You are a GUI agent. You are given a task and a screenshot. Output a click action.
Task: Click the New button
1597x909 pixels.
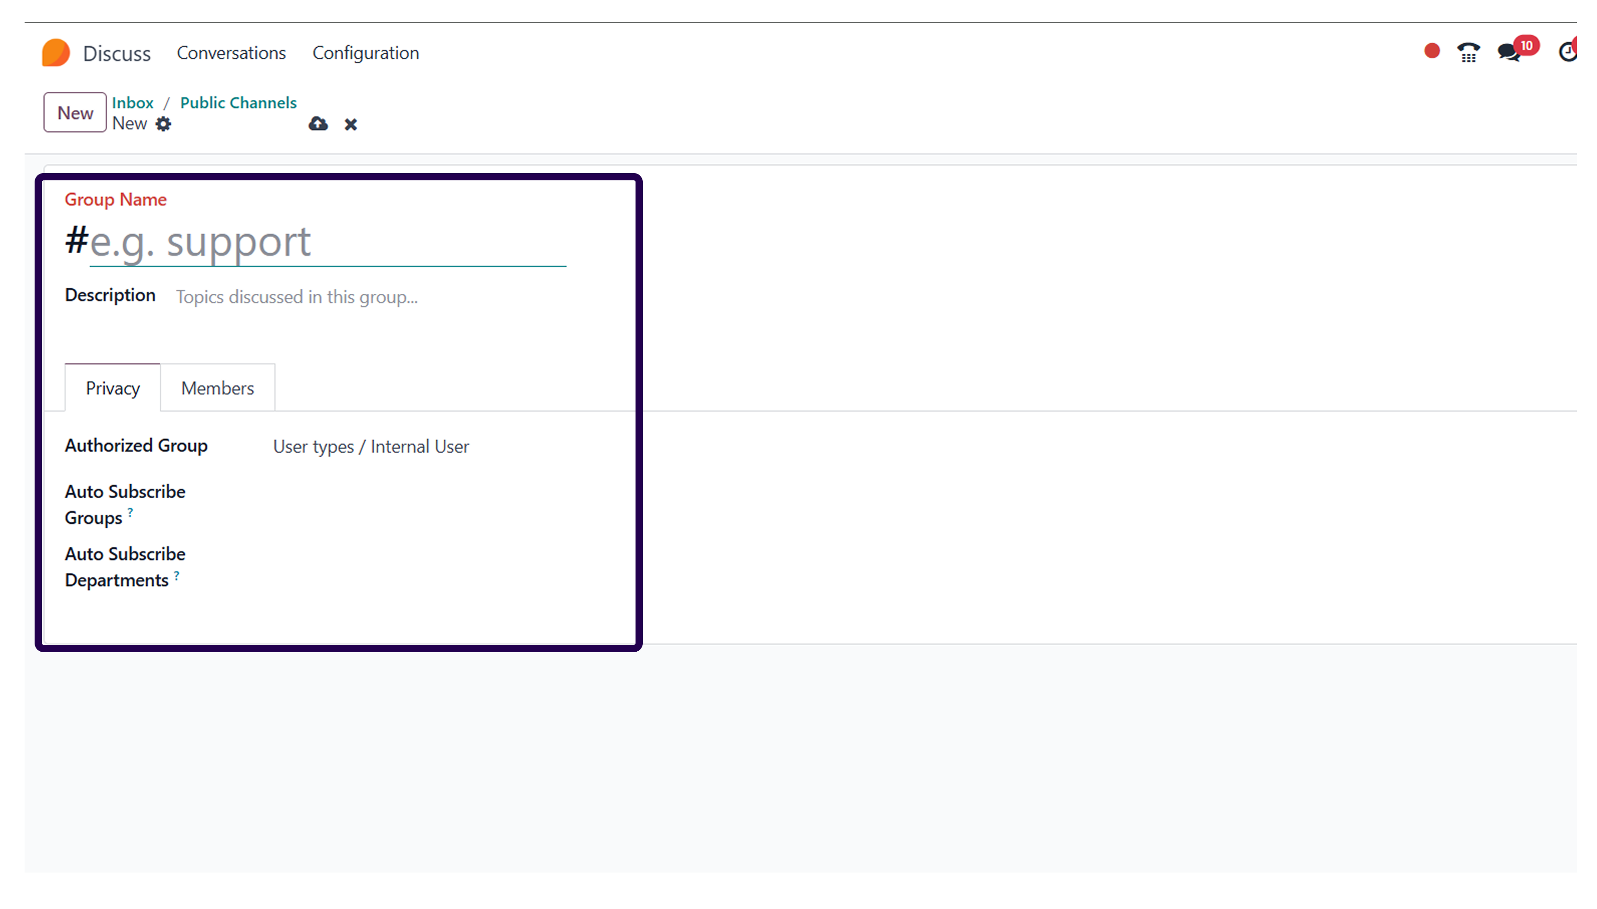tap(75, 113)
